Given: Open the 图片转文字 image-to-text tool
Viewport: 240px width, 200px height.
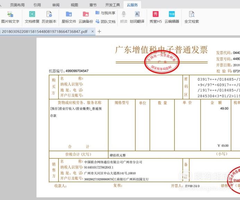Looking at the screenshot, I should 10,17.
